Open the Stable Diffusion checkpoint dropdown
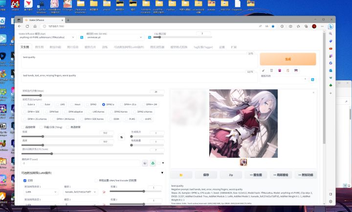352x212 pixels. [x=47, y=38]
